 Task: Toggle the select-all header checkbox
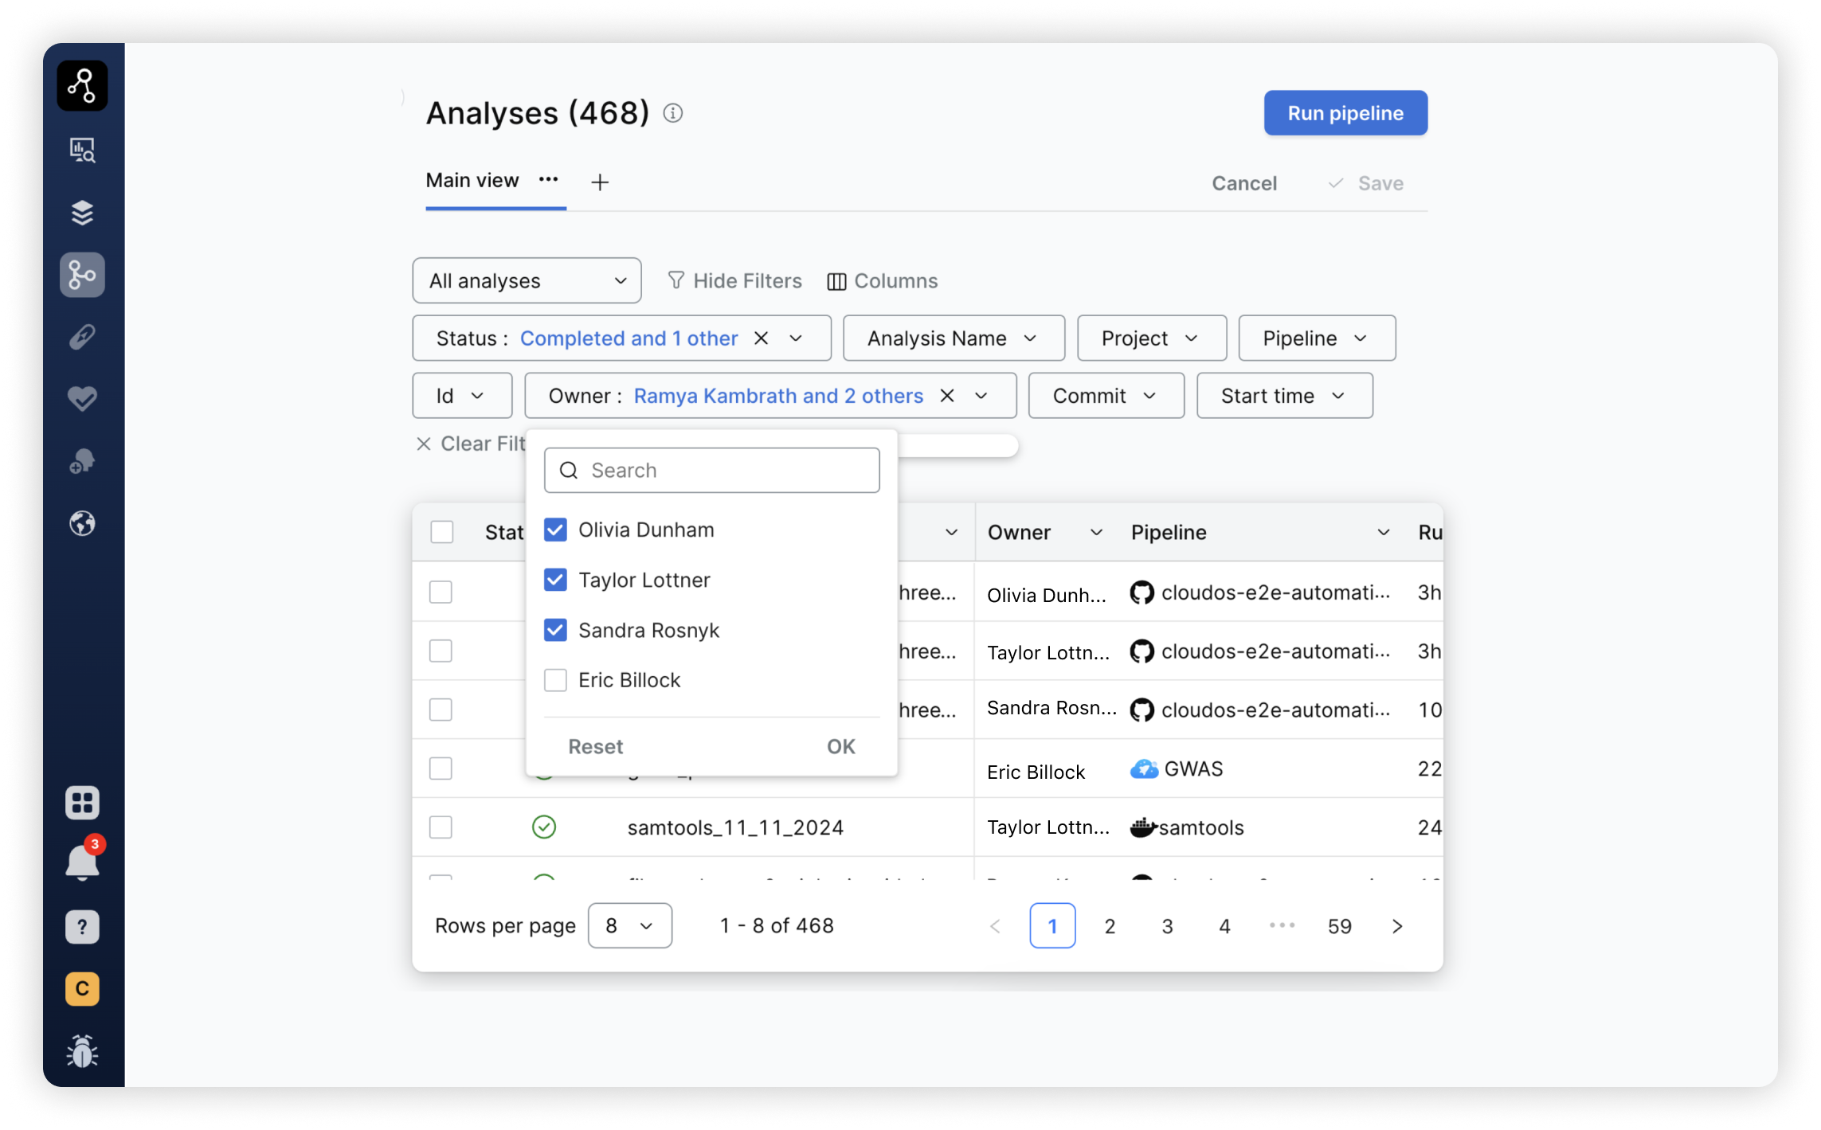[441, 532]
